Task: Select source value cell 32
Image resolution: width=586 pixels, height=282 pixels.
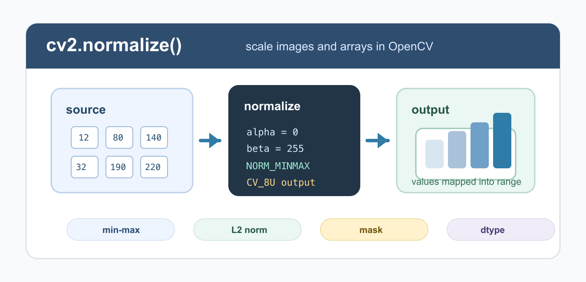Action: tap(85, 167)
